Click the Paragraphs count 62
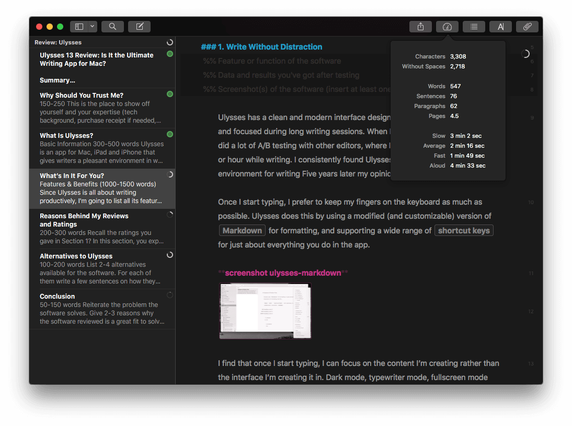The height and width of the screenshot is (426, 572). click(453, 106)
